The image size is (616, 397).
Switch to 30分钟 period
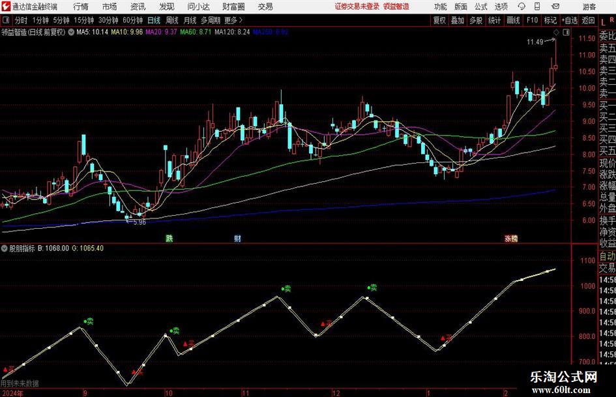(x=108, y=20)
